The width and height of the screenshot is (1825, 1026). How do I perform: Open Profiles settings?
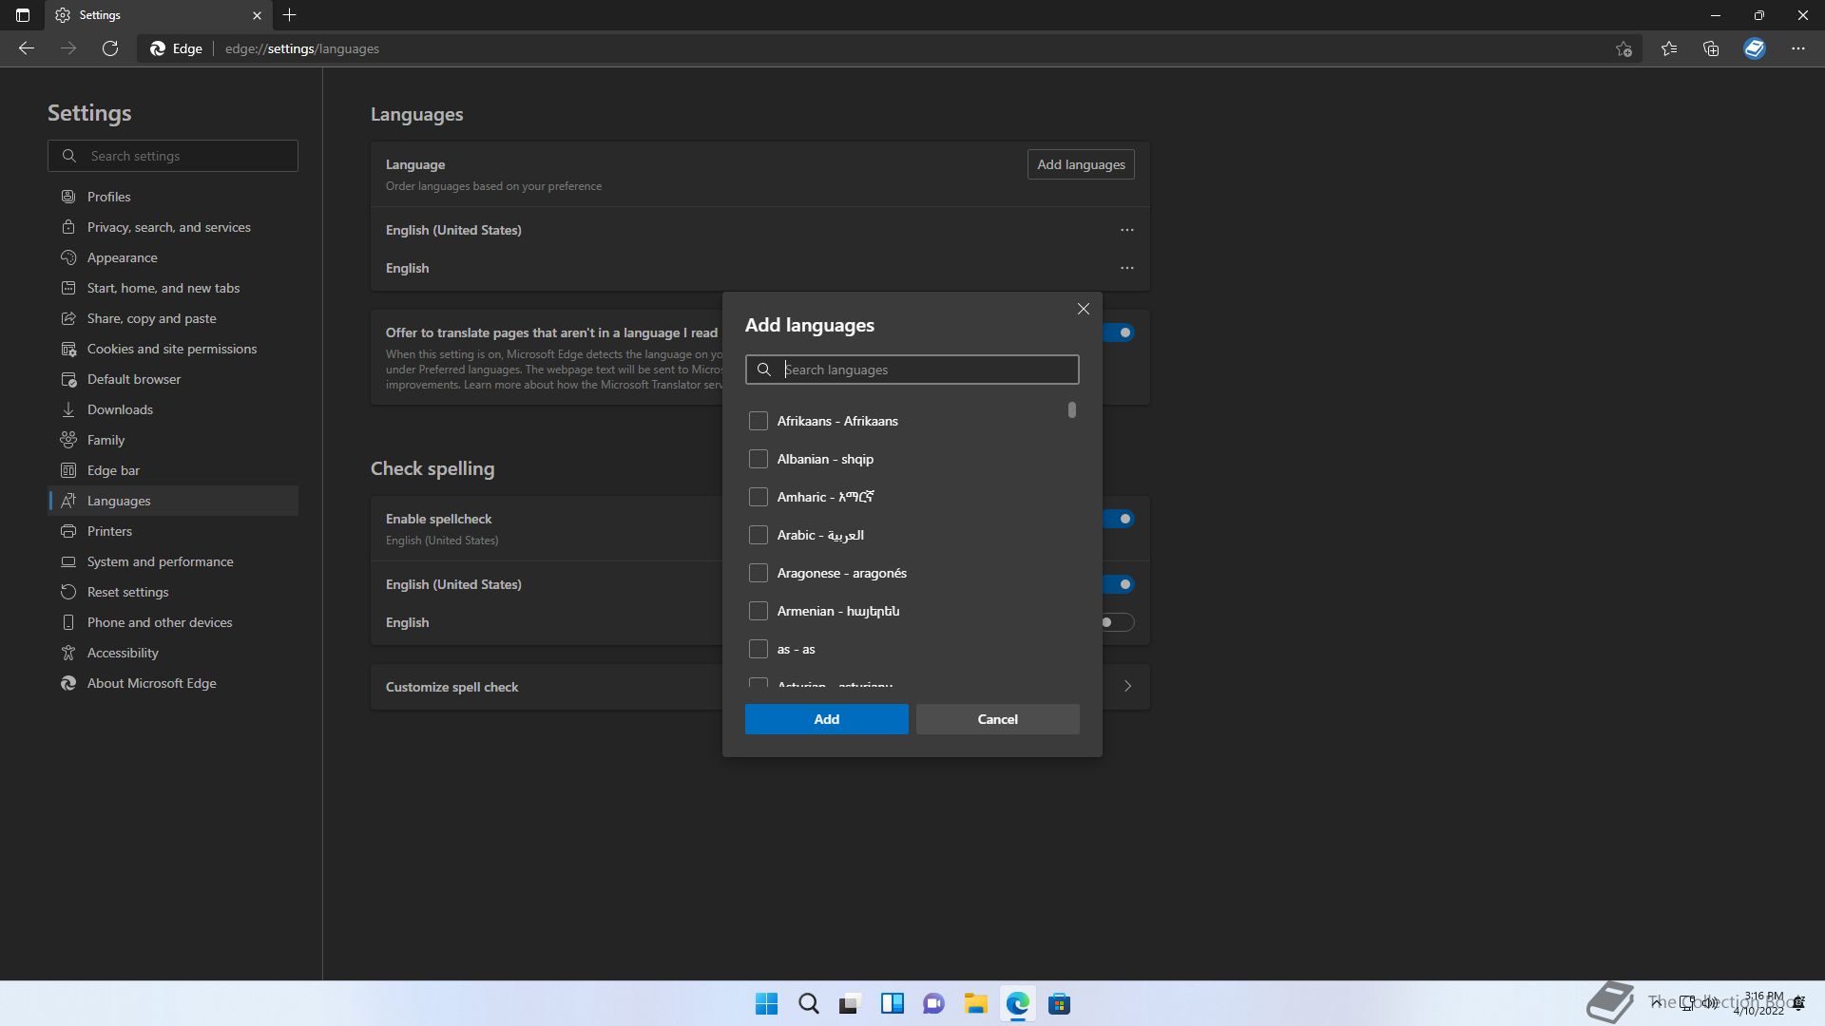pyautogui.click(x=173, y=197)
